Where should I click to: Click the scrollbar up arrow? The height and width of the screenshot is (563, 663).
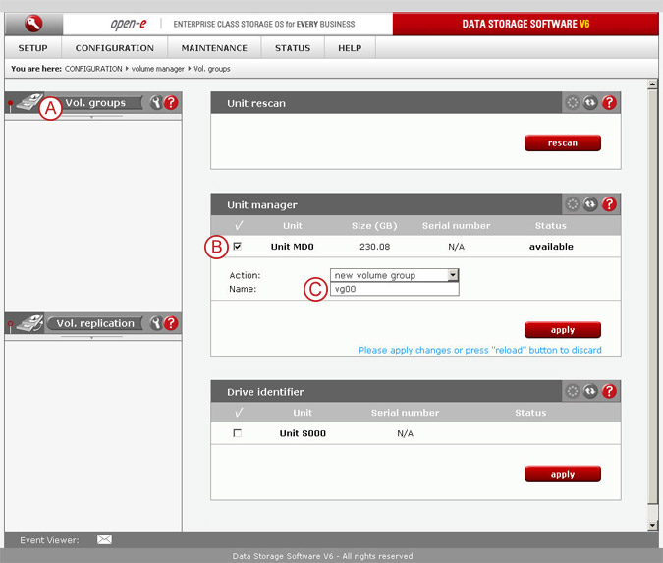pyautogui.click(x=652, y=84)
